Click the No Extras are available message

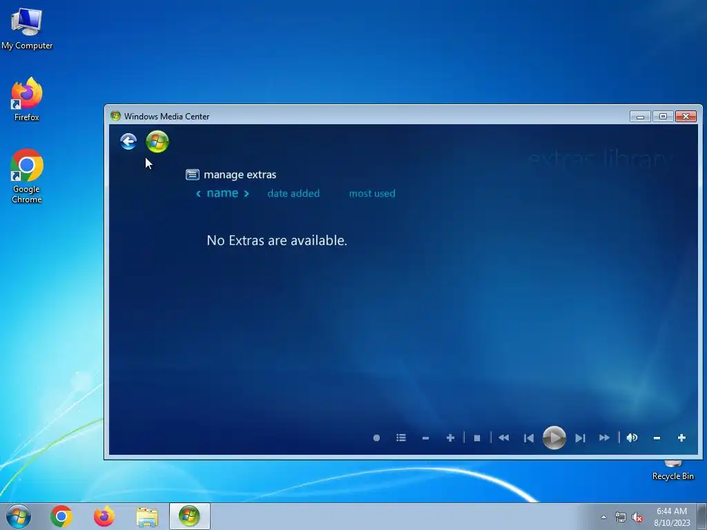pyautogui.click(x=277, y=240)
